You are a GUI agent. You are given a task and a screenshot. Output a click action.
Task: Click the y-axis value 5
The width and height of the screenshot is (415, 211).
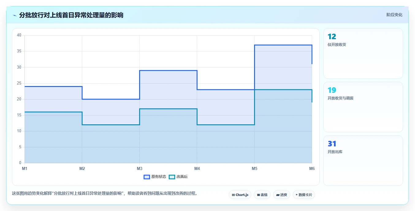pos(20,147)
